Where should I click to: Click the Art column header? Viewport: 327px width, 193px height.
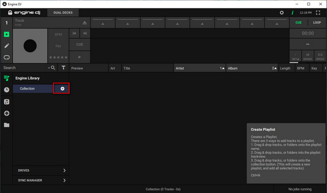coord(115,68)
